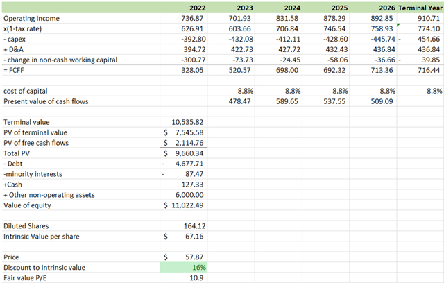Click the cost of capital label

coord(25,91)
